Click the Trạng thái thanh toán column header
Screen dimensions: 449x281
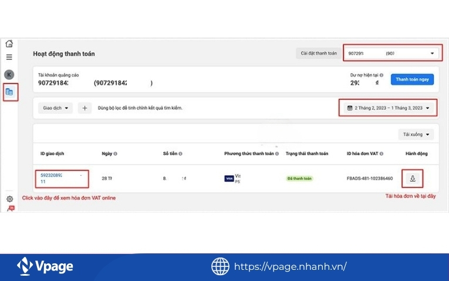(x=307, y=153)
